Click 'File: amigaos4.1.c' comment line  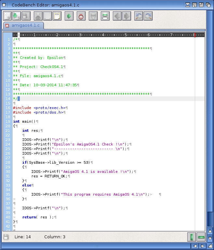pos(37,76)
